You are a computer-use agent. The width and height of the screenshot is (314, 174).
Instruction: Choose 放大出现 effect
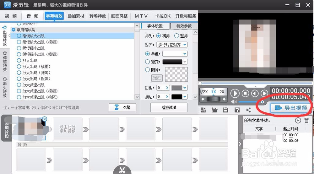(27, 60)
